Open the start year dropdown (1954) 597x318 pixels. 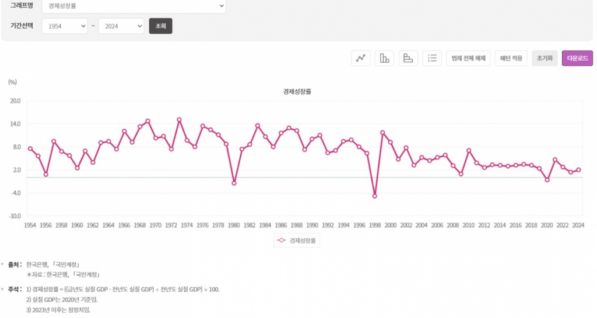point(64,26)
